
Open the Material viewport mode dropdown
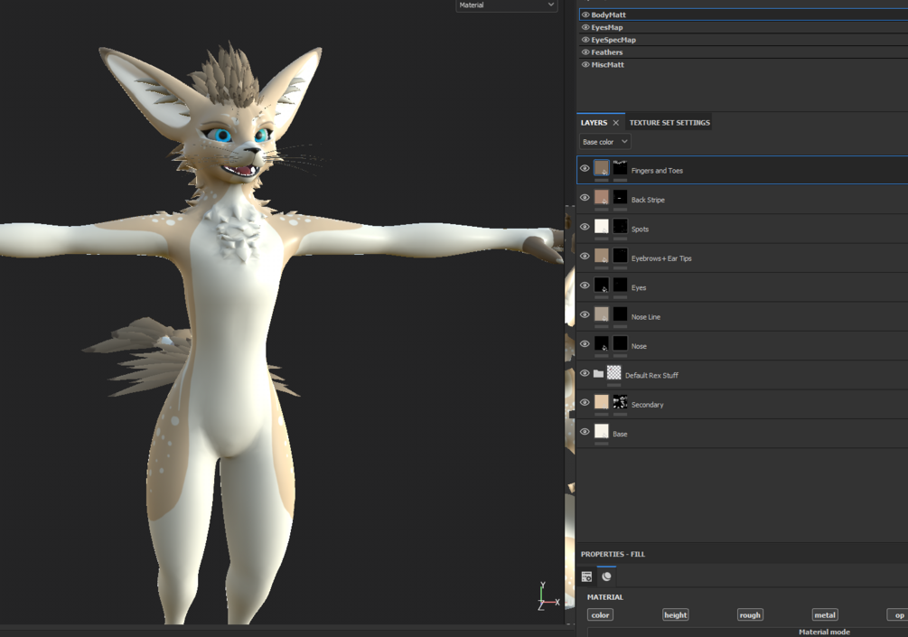point(506,5)
